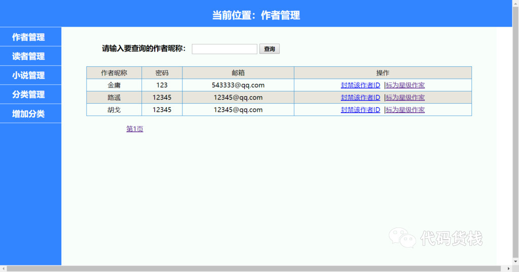This screenshot has width=519, height=272.
Task: Click the 密码 column header
Action: click(162, 73)
